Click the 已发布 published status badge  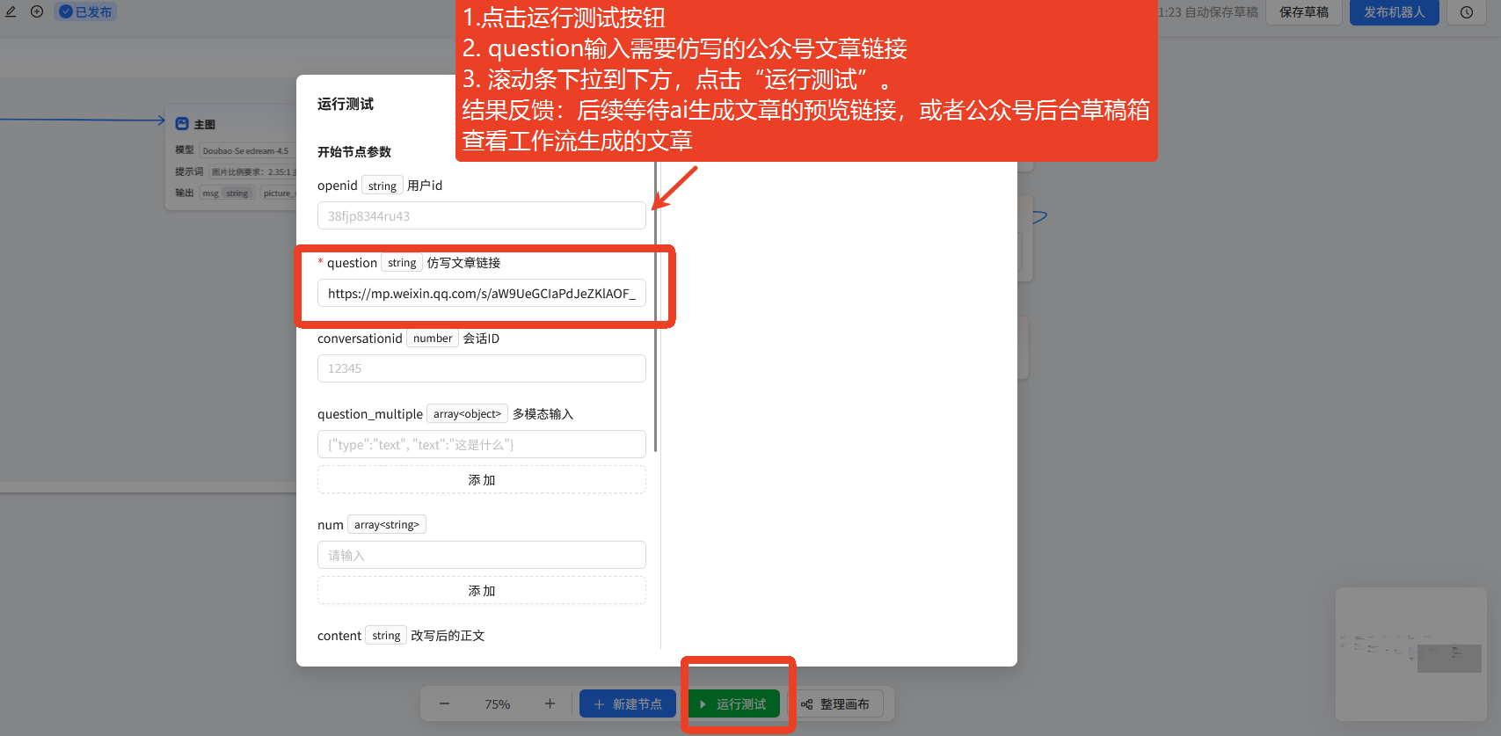[85, 12]
